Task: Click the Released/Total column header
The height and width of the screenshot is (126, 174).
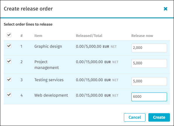Action: pos(89,36)
